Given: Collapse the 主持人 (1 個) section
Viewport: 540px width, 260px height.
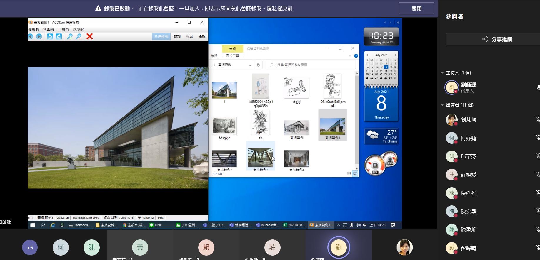Looking at the screenshot, I should click(x=442, y=73).
